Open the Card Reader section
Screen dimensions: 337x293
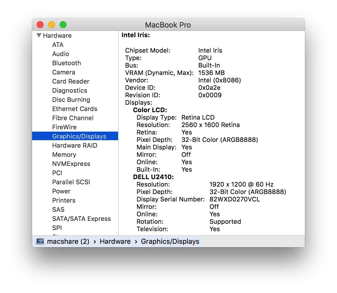pyautogui.click(x=71, y=81)
